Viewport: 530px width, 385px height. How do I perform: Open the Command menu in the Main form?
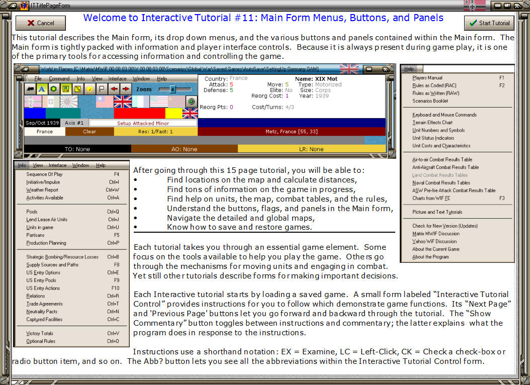tap(59, 79)
